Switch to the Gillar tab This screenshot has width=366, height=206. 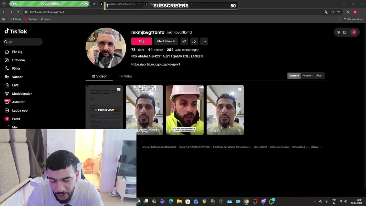(126, 76)
